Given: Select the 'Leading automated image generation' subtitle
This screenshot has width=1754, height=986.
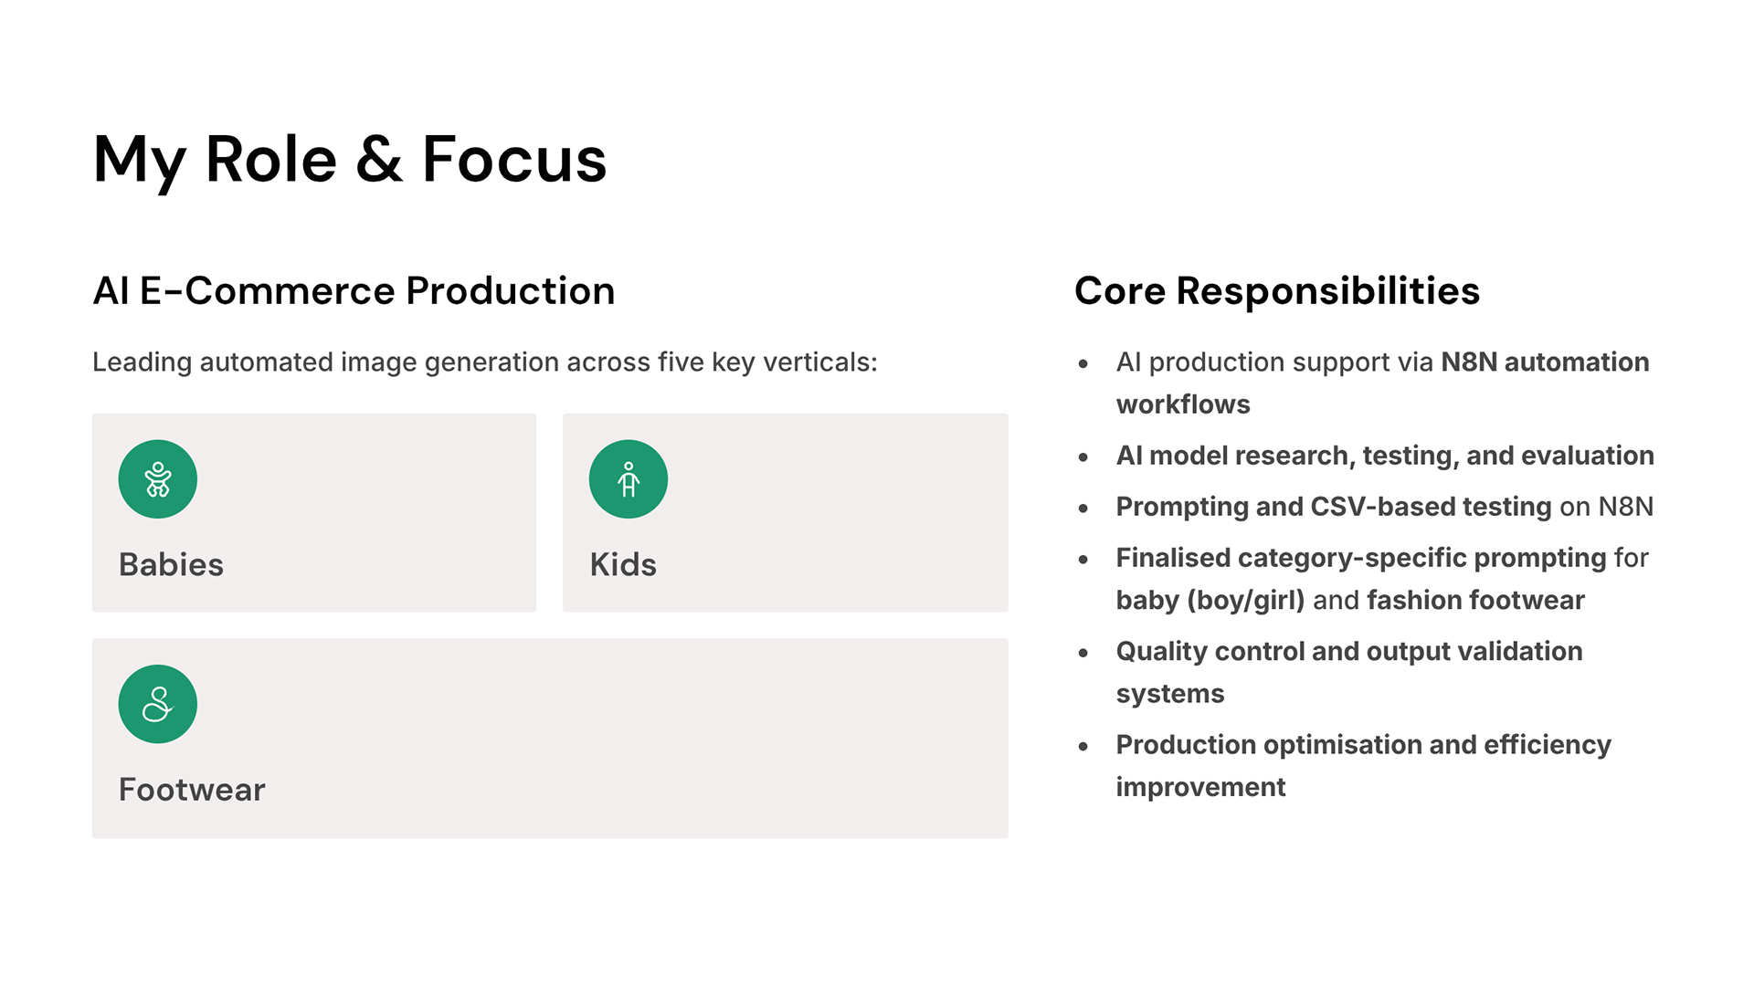Looking at the screenshot, I should click(x=484, y=362).
